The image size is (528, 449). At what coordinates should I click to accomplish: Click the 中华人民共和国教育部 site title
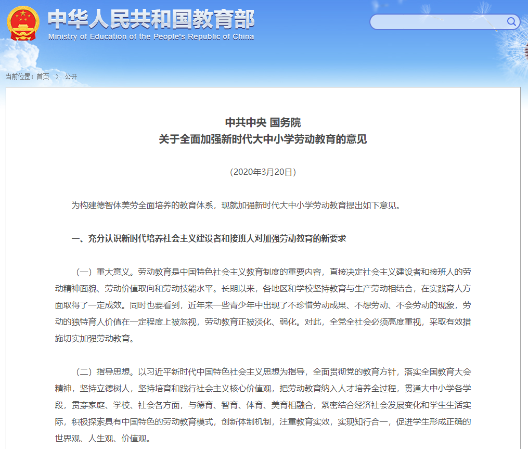151,19
